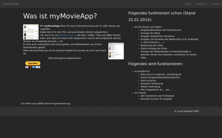Click list item 'Alle Funktionen wie PC-Browser'
This screenshot has height=138, width=222.
(158, 96)
